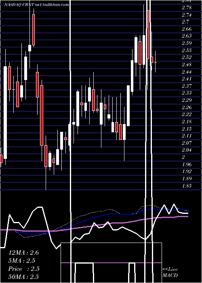Click the 2.55 price axis label

[187, 51]
